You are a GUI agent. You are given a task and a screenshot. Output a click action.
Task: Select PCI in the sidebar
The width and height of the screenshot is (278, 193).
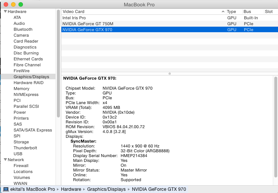[x=17, y=100]
